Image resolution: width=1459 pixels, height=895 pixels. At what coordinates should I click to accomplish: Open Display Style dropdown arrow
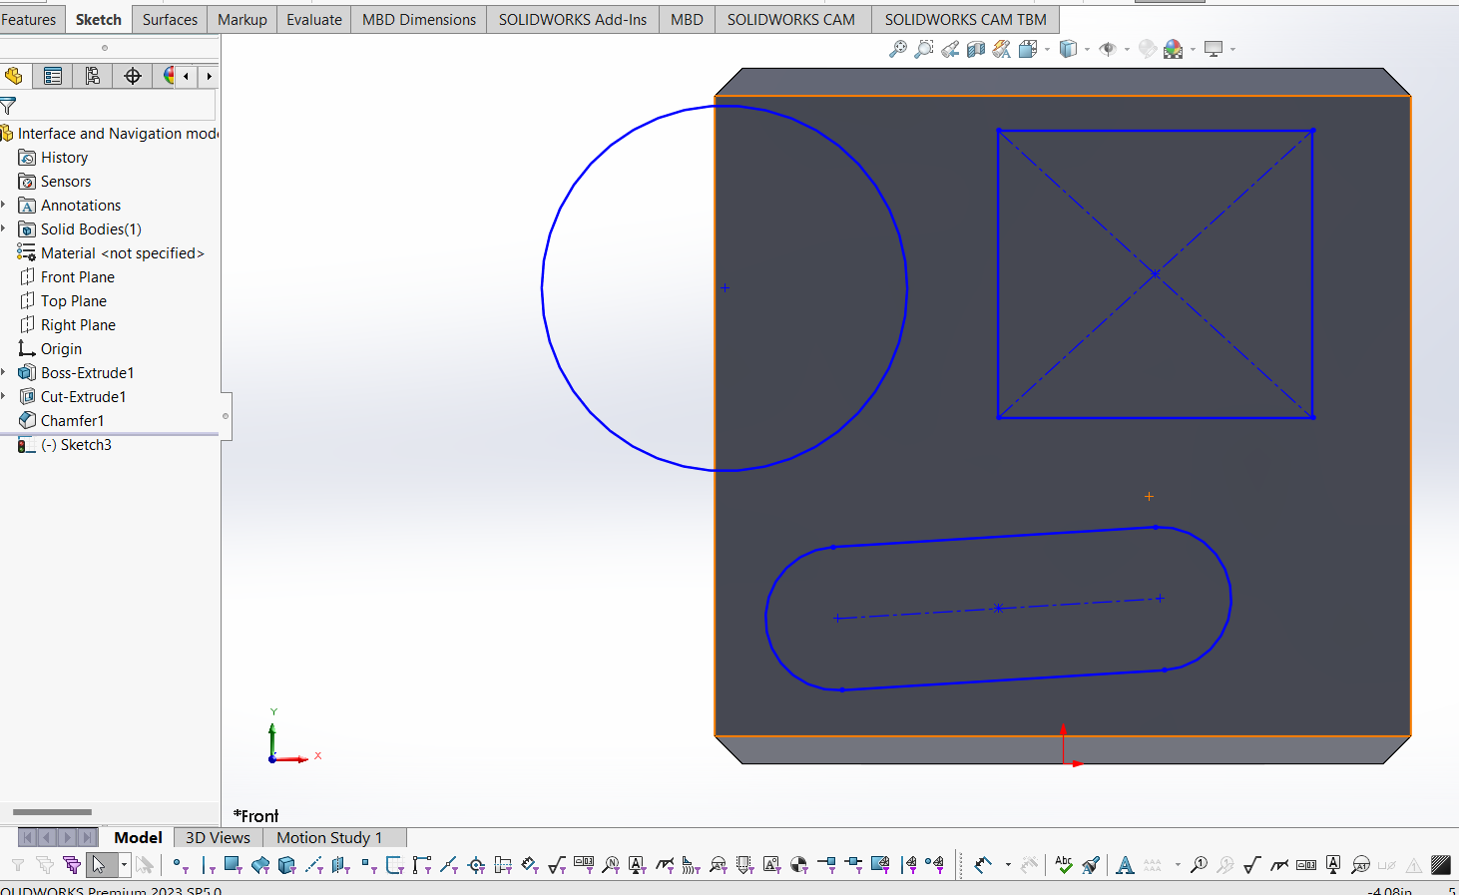[x=1087, y=50]
